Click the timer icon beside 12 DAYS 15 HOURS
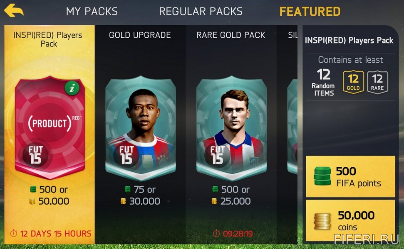The height and width of the screenshot is (249, 404). coord(14,233)
